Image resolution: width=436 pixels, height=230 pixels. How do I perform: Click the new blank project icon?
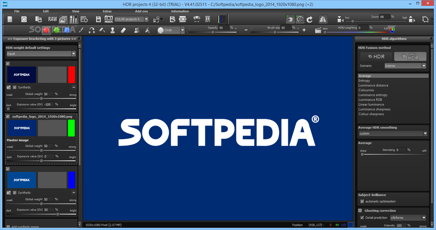10,19
